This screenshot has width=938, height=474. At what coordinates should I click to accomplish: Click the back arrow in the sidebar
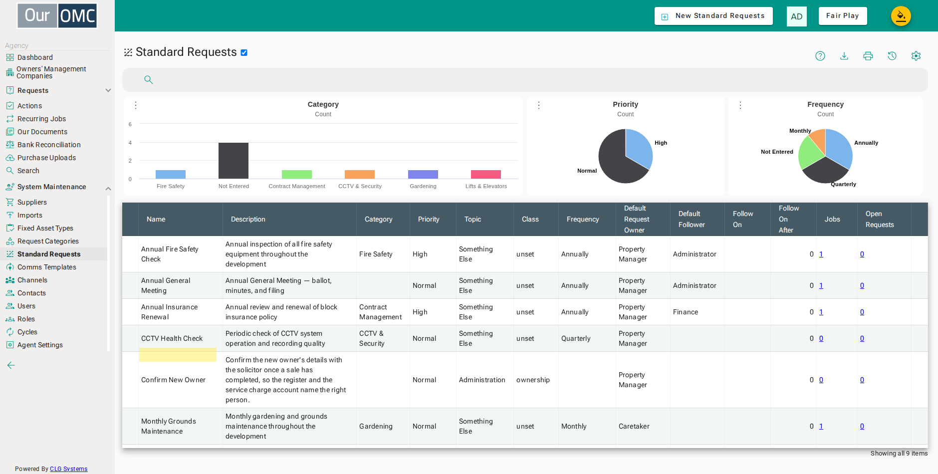(11, 365)
